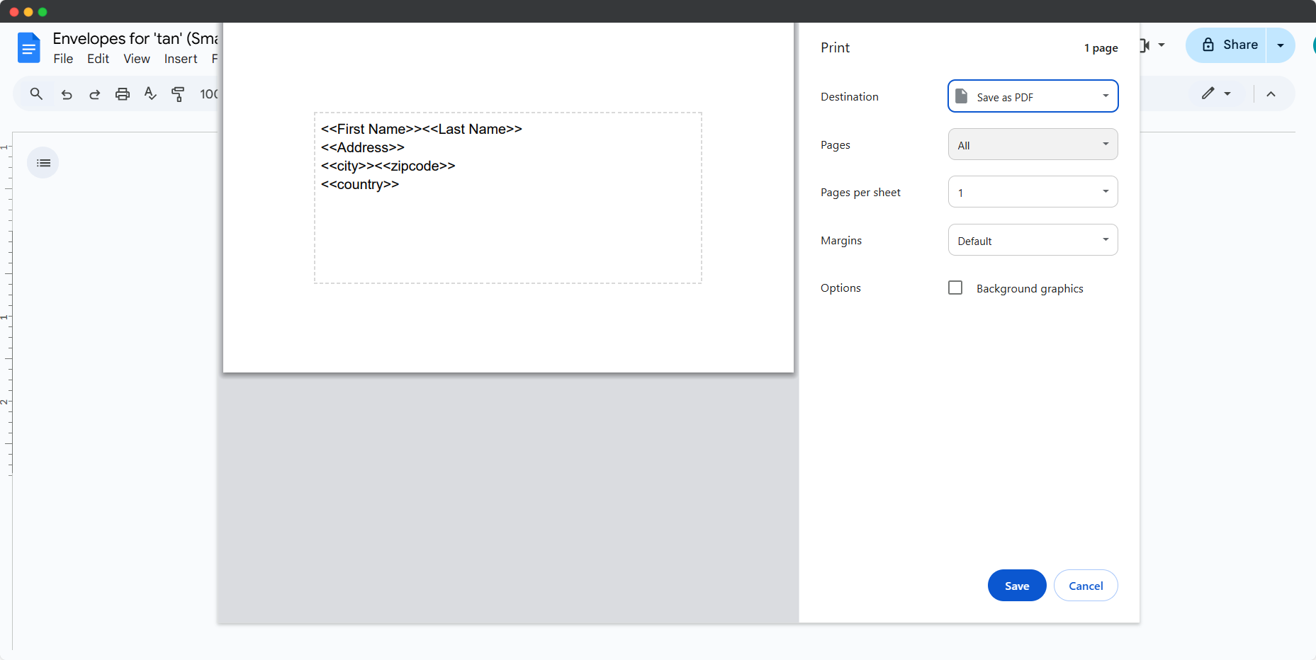Open the Share options dropdown arrow
Image resolution: width=1316 pixels, height=660 pixels.
tap(1281, 45)
